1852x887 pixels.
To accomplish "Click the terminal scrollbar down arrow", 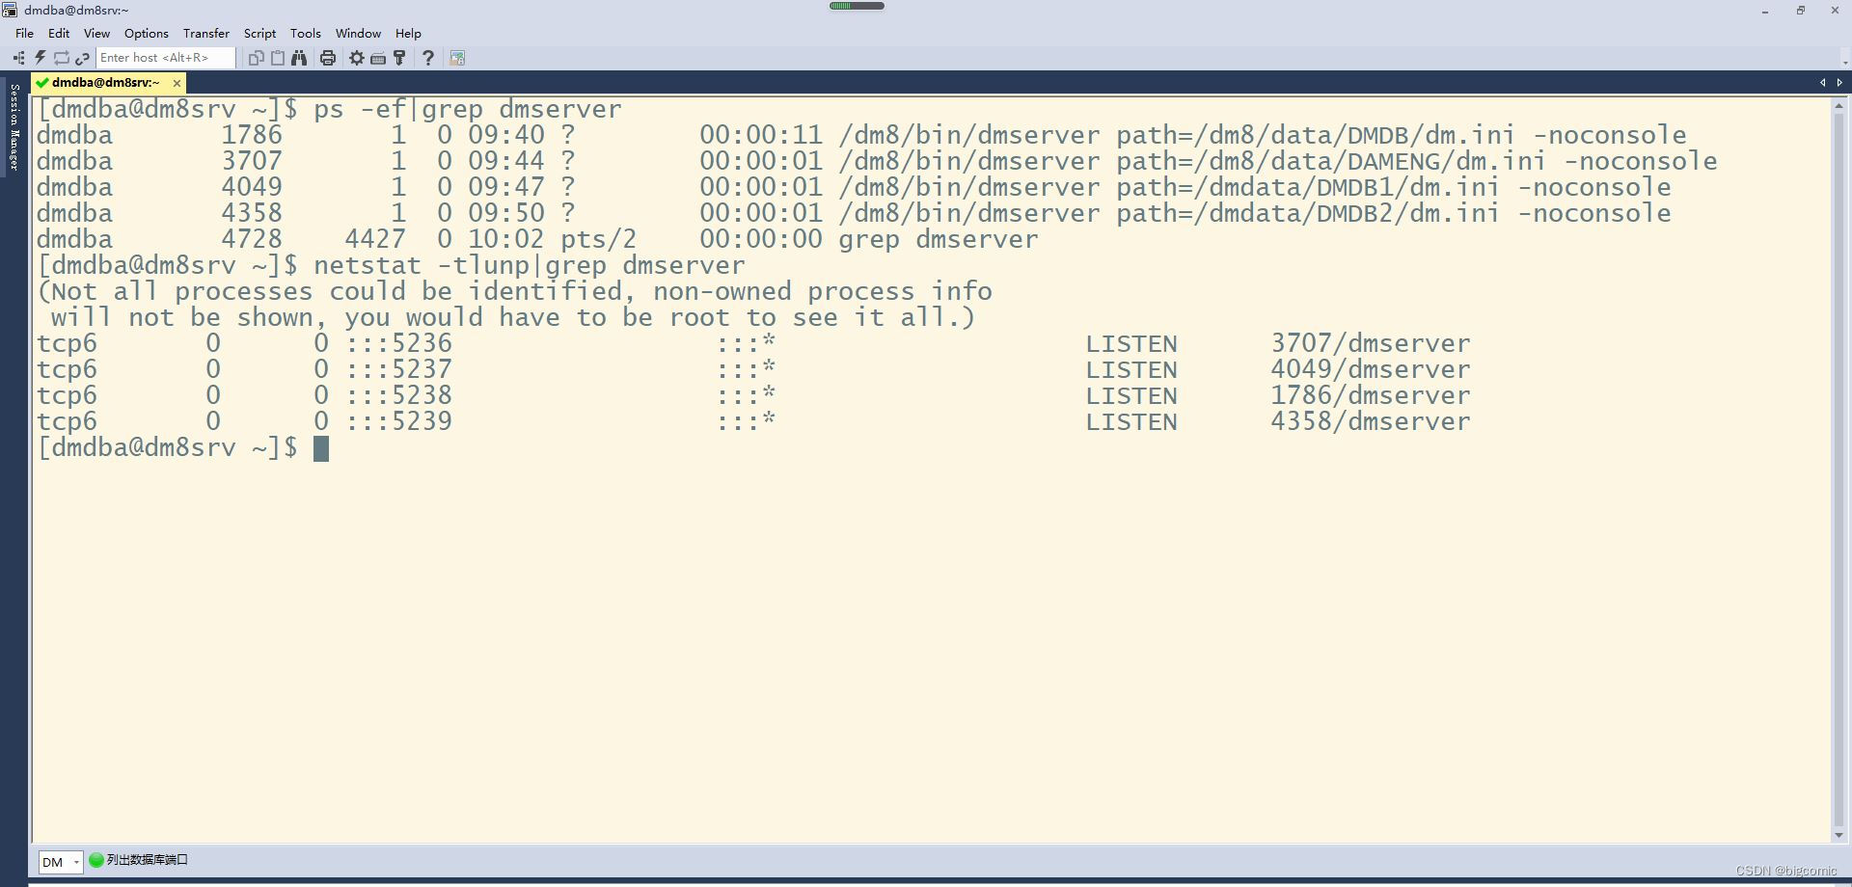I will point(1838,835).
